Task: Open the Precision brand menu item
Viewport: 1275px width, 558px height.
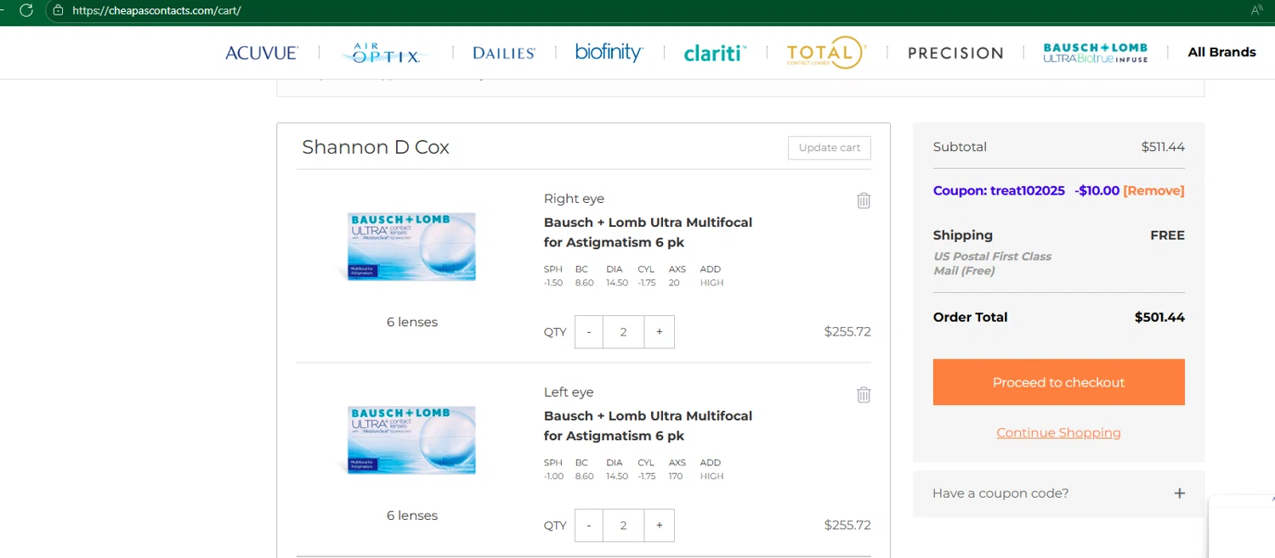Action: point(955,53)
